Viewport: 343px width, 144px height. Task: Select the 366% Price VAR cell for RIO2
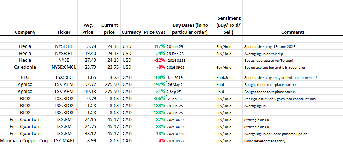click(154, 99)
